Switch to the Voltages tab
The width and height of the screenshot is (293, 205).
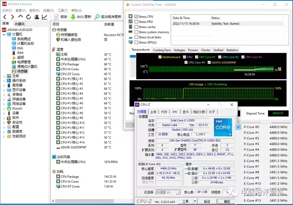pyautogui.click(x=179, y=50)
